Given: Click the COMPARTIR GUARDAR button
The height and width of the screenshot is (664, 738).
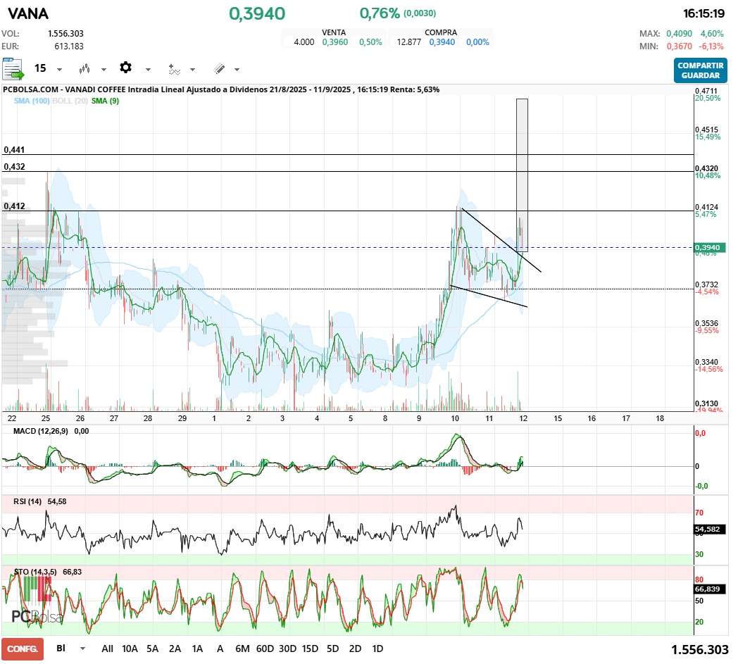Looking at the screenshot, I should tap(701, 70).
